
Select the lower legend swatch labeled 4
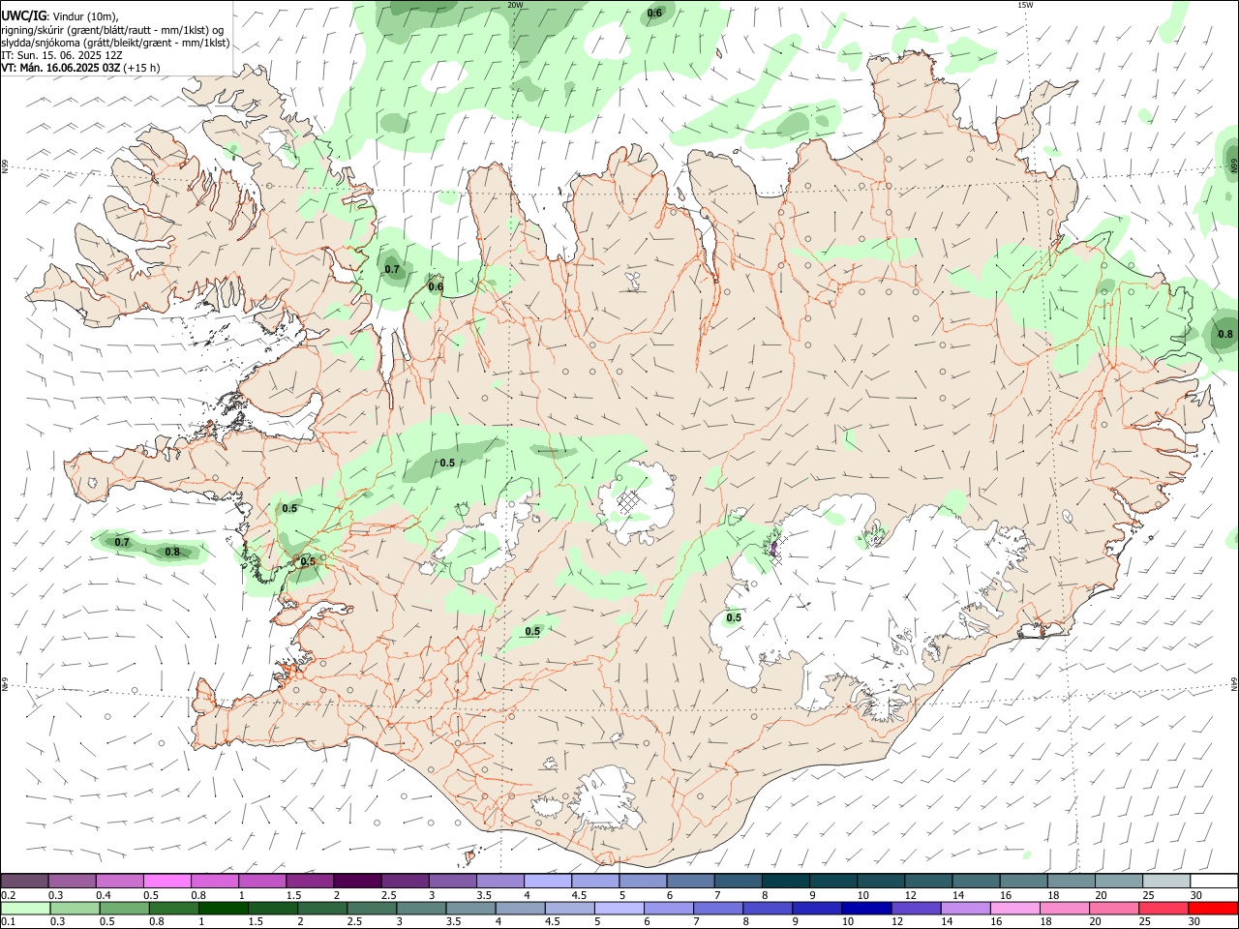(x=520, y=908)
